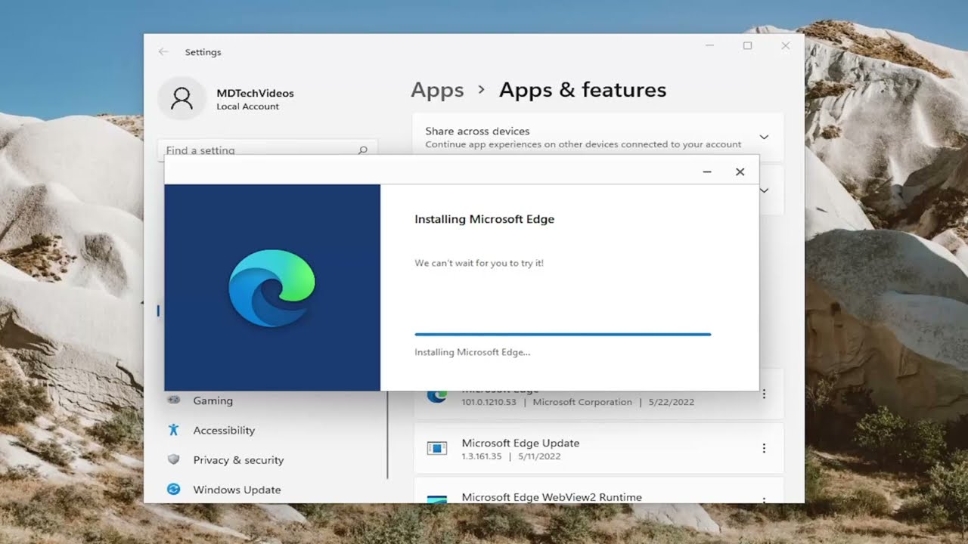The height and width of the screenshot is (544, 968).
Task: Click the Accessibility figure icon
Action: [174, 430]
